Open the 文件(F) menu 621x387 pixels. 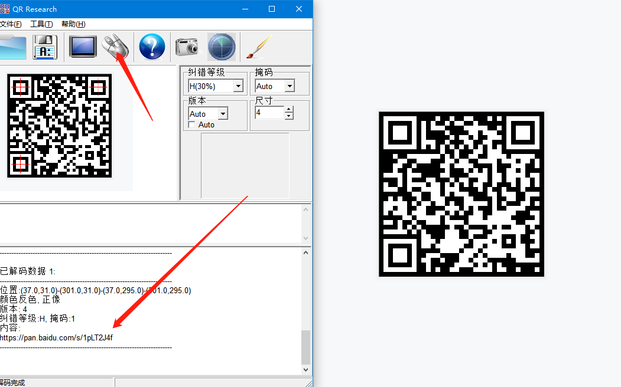(11, 24)
